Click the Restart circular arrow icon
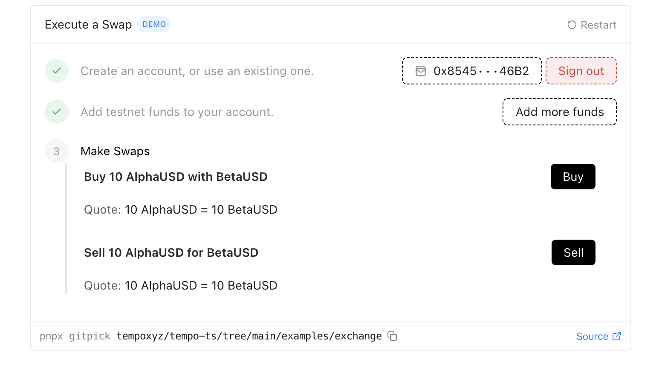 click(x=572, y=25)
